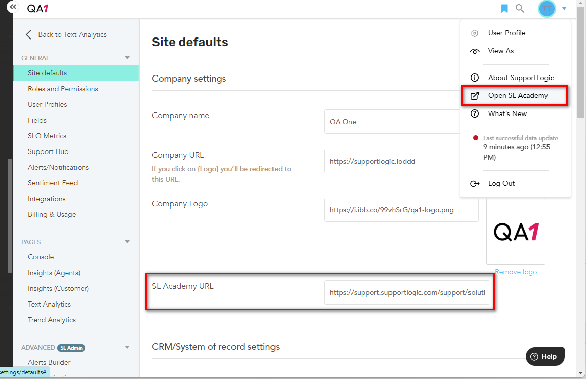Collapse the sidebar with double-chevron icon
The image size is (586, 379).
(x=13, y=7)
